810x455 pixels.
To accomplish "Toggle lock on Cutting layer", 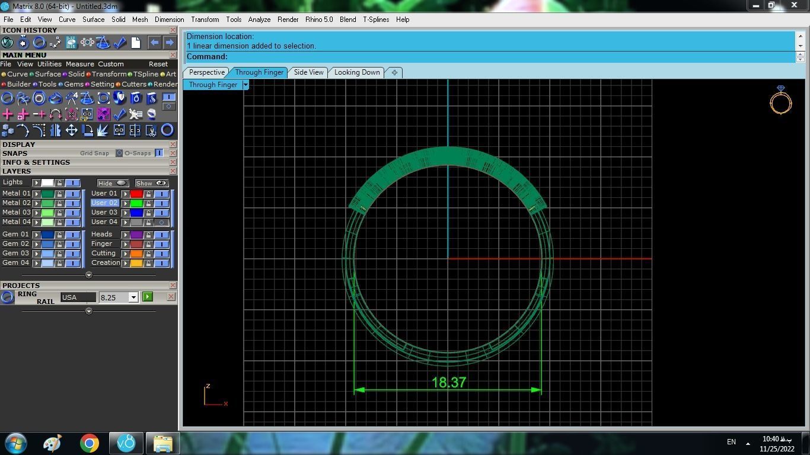I will click(x=148, y=254).
